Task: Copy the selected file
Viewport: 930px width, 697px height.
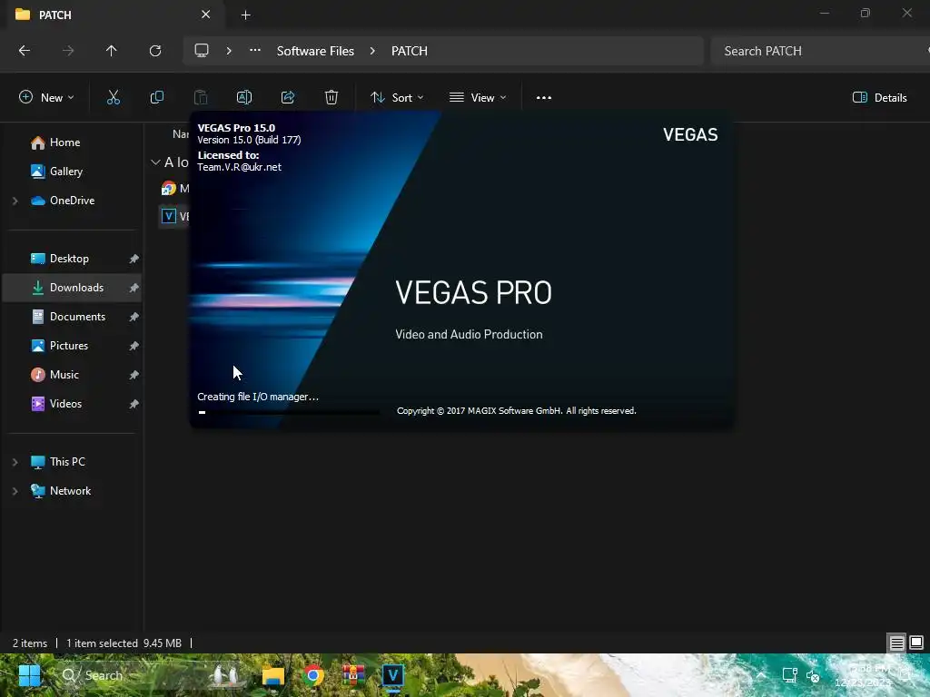Action: coord(157,98)
